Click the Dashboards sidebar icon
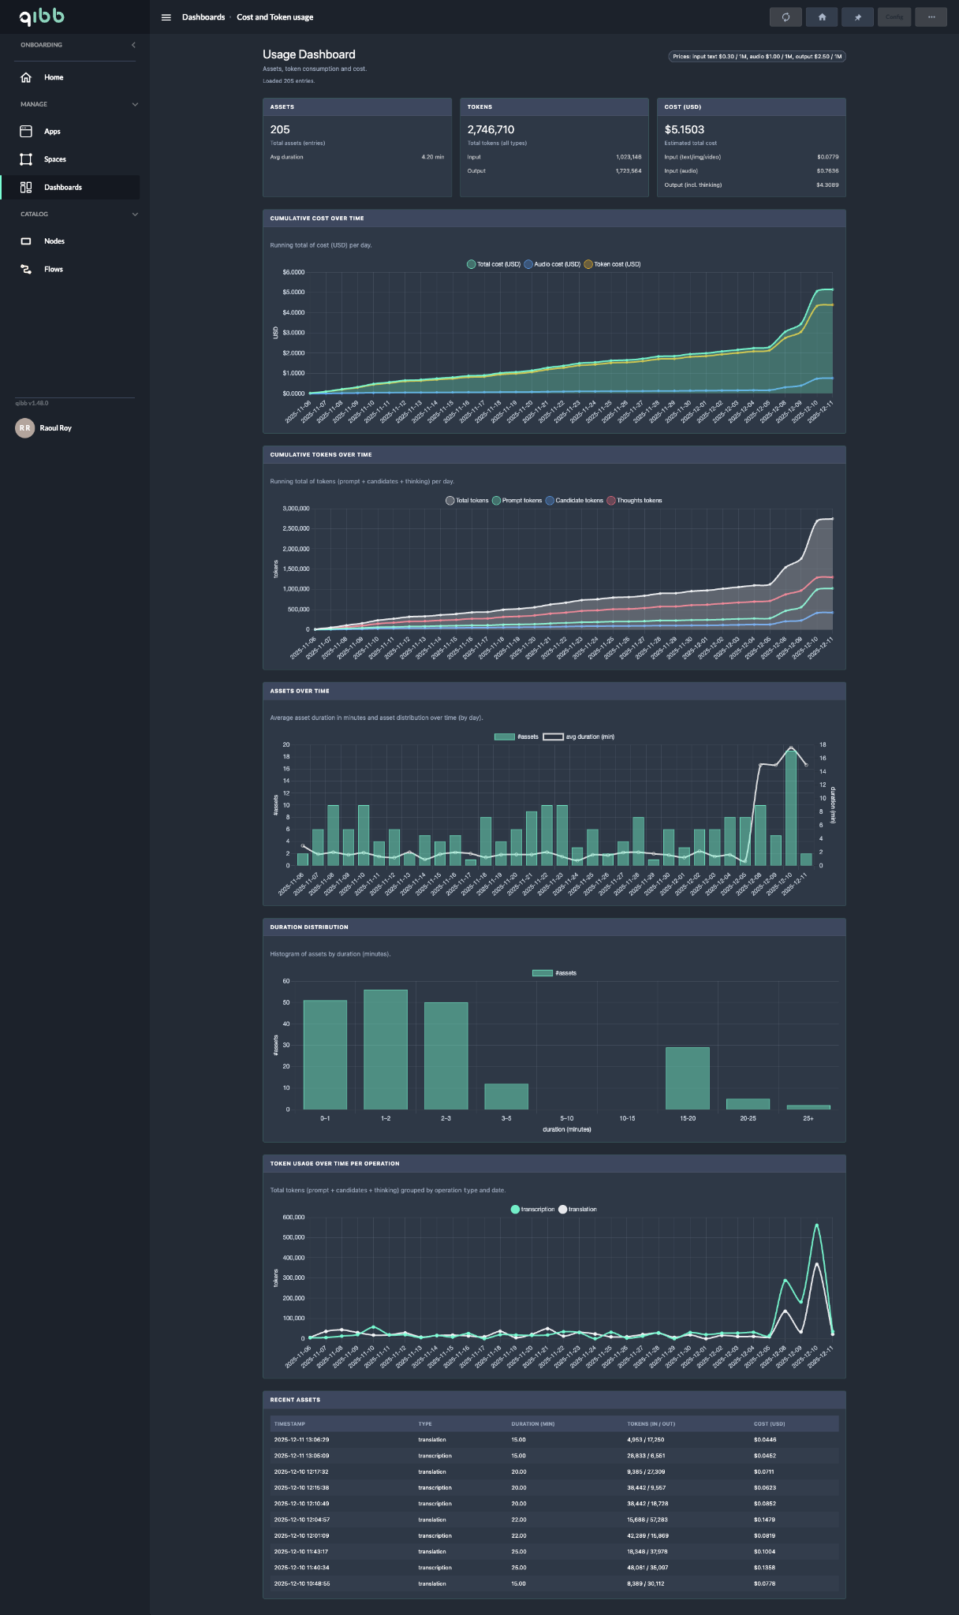The height and width of the screenshot is (1615, 959). pos(26,187)
